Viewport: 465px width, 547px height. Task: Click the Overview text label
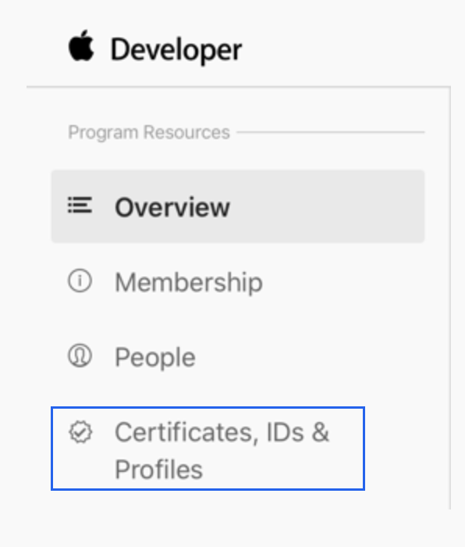pyautogui.click(x=172, y=207)
